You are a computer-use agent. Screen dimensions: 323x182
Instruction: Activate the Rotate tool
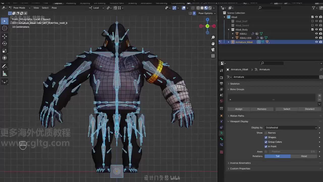(x=5, y=43)
